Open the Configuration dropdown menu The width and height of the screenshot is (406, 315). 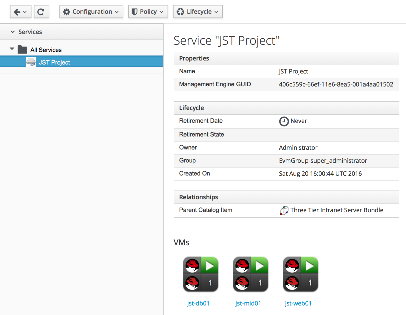pyautogui.click(x=91, y=12)
